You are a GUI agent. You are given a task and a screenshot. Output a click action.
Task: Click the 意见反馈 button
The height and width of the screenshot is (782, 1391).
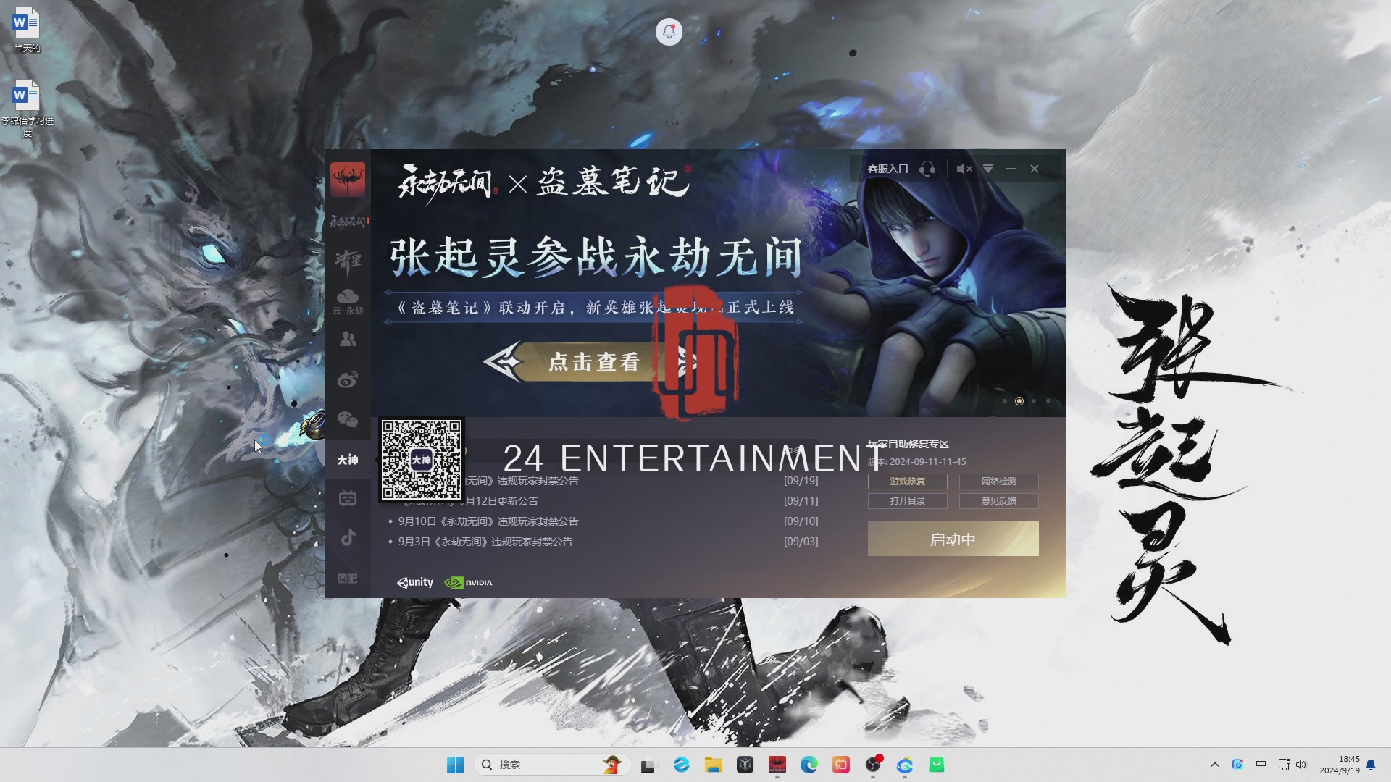pos(999,501)
